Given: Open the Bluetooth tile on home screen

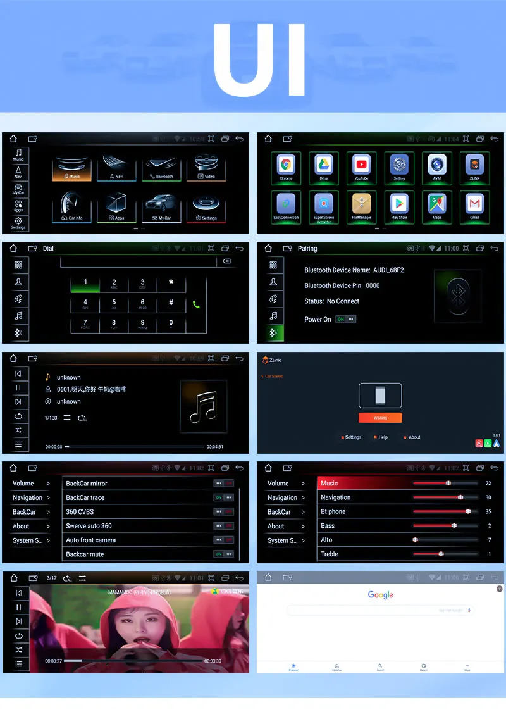Looking at the screenshot, I should pos(161,168).
